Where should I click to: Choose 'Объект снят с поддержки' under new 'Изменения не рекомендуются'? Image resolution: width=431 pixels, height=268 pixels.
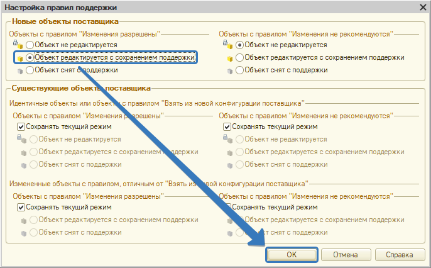pos(239,70)
